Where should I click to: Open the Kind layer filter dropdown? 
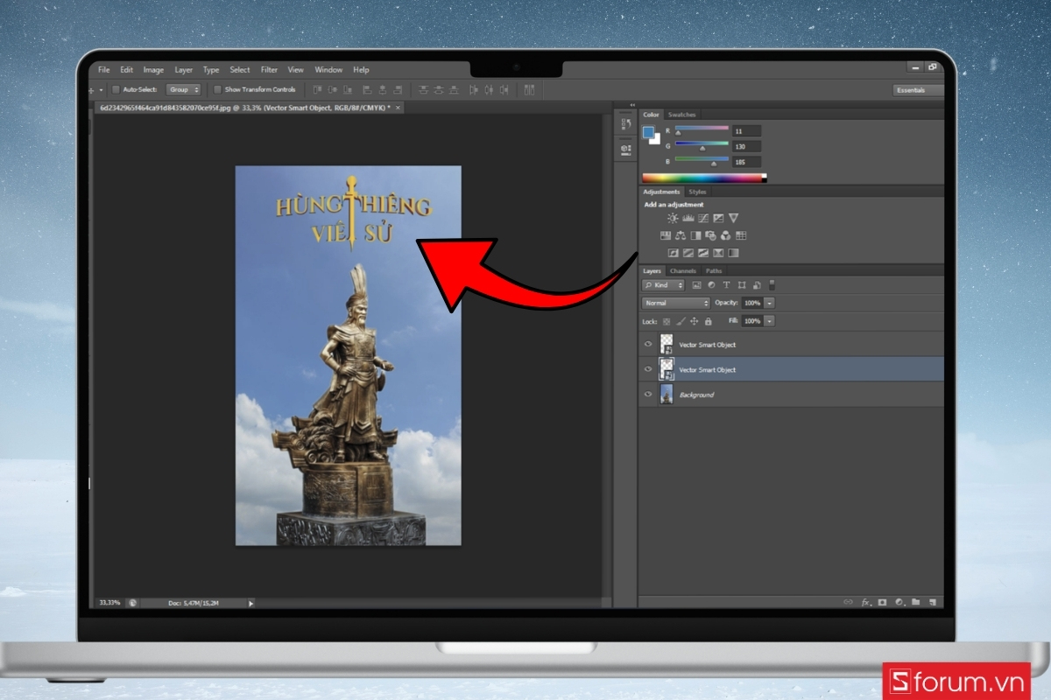pyautogui.click(x=664, y=285)
